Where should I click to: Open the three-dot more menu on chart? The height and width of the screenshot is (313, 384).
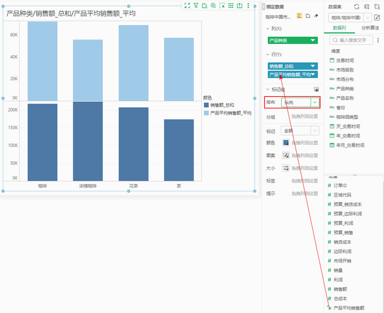[248, 6]
